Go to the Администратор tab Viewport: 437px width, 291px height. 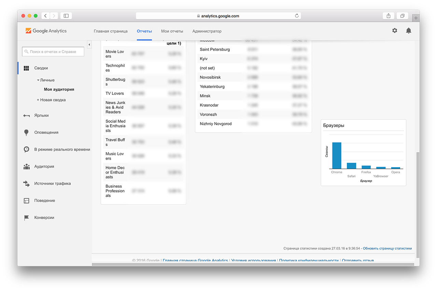pyautogui.click(x=207, y=31)
